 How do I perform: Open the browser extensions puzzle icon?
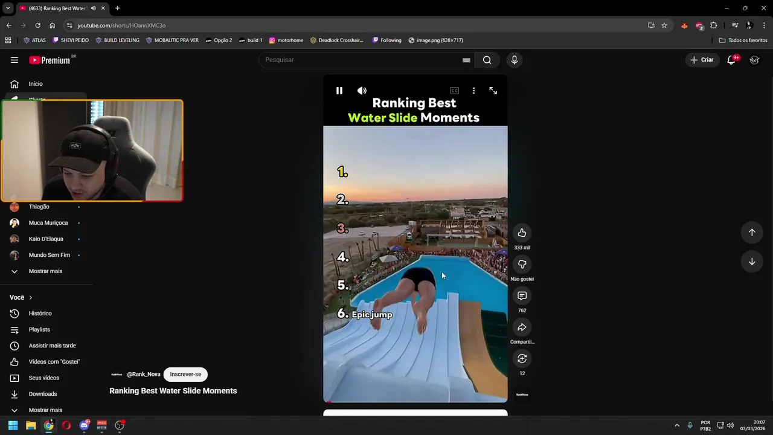(x=714, y=25)
